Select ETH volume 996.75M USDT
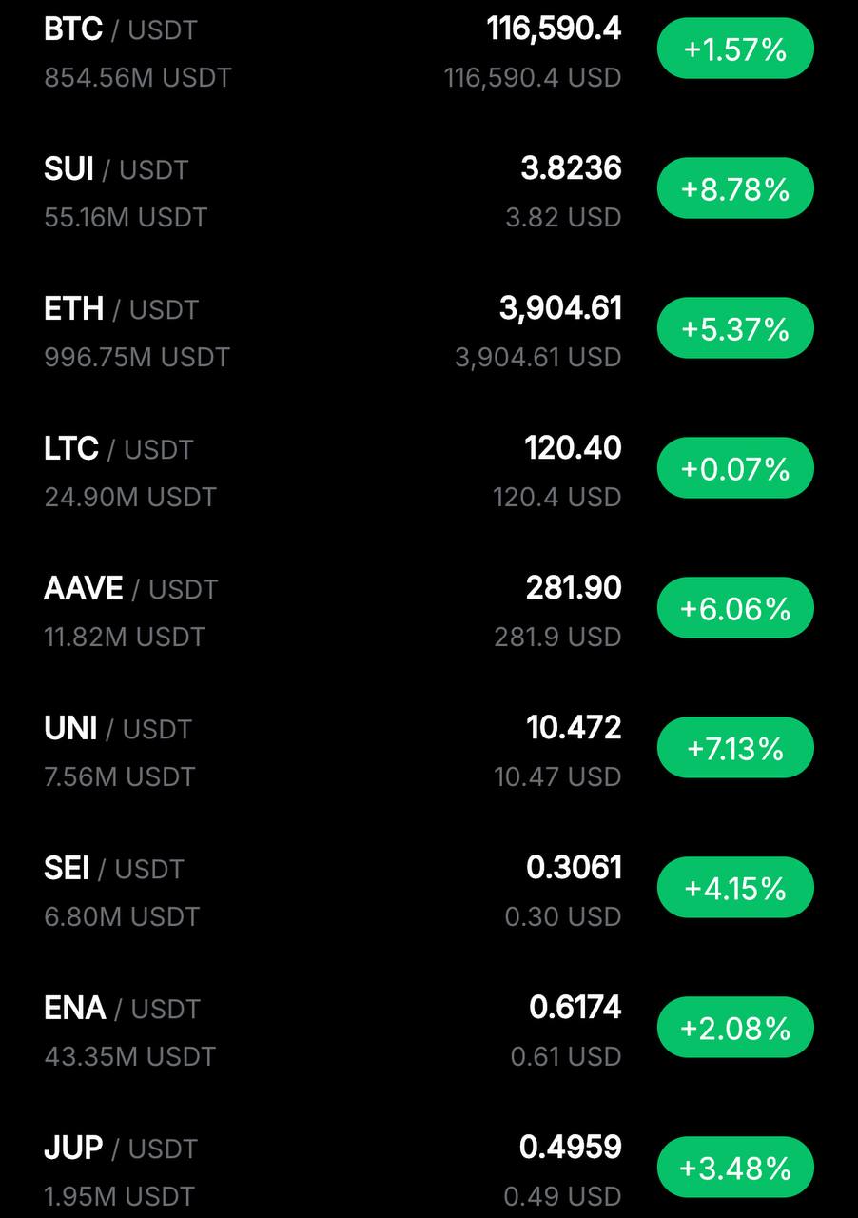The height and width of the screenshot is (1218, 858). tap(137, 358)
